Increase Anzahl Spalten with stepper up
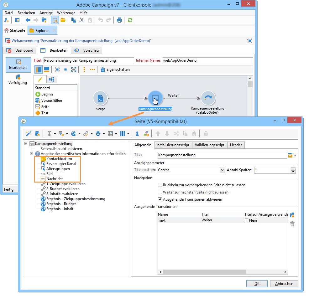This screenshot has height=304, width=314. (293, 169)
